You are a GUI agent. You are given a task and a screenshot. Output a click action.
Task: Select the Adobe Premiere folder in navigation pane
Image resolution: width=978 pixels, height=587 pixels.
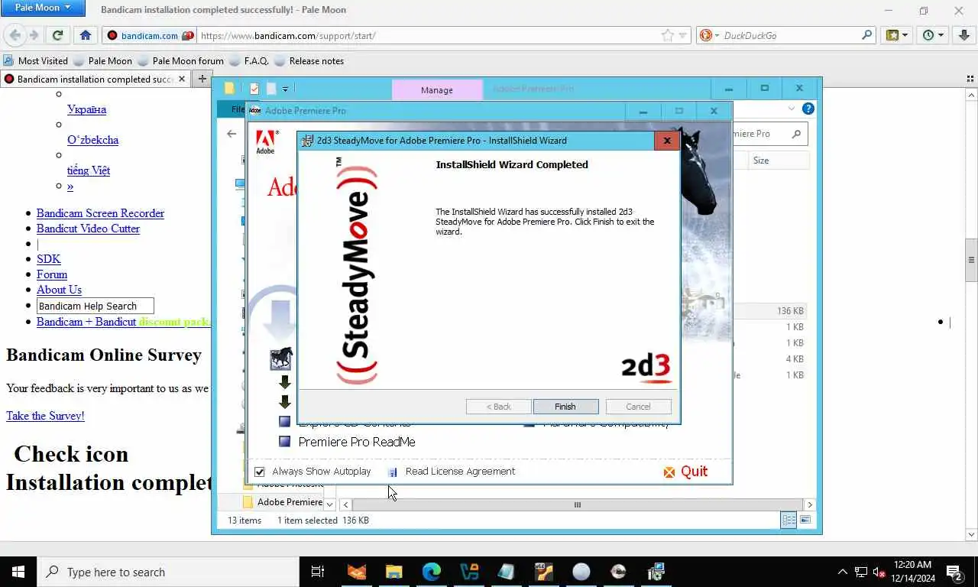coord(283,502)
